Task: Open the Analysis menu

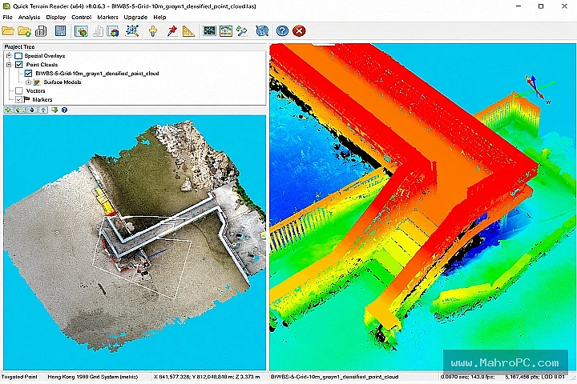Action: tap(29, 18)
